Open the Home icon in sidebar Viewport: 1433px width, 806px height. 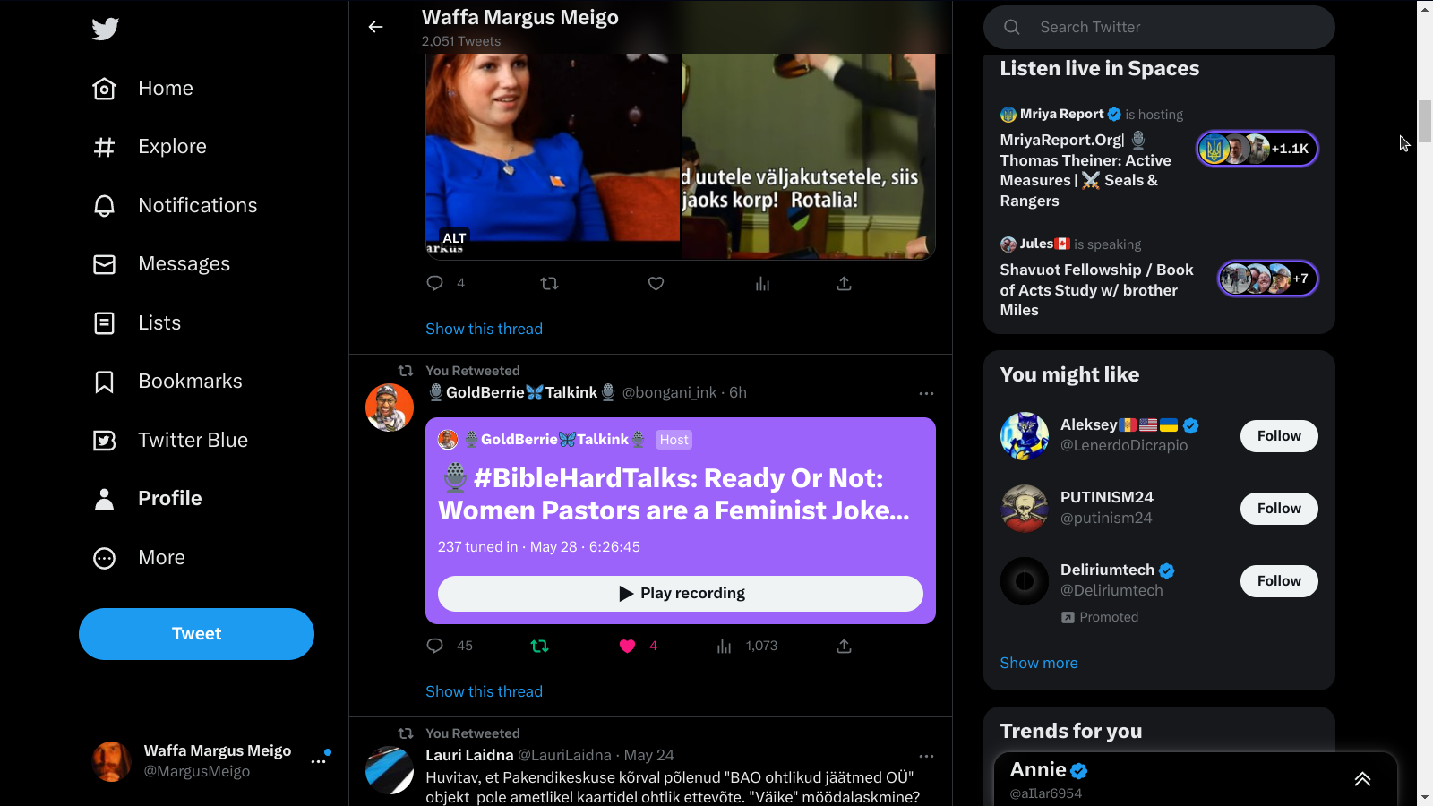[x=105, y=89]
